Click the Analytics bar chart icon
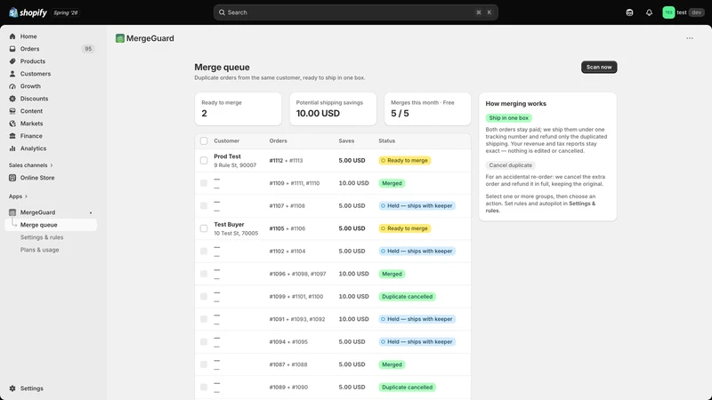The width and height of the screenshot is (712, 400). pyautogui.click(x=12, y=148)
